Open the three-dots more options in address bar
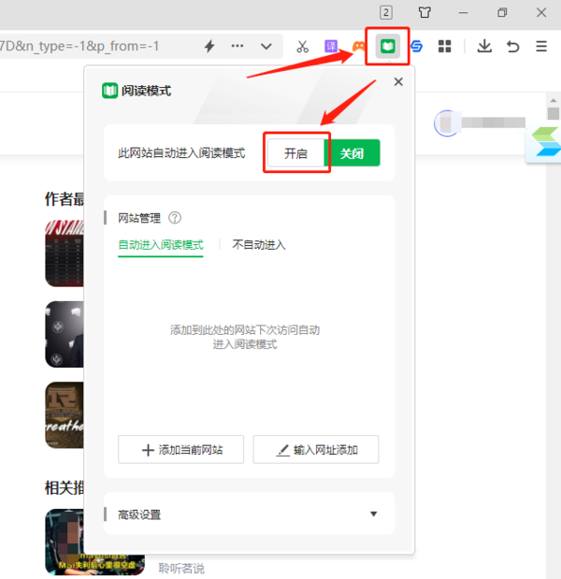Viewport: 561px width, 579px height. click(237, 46)
